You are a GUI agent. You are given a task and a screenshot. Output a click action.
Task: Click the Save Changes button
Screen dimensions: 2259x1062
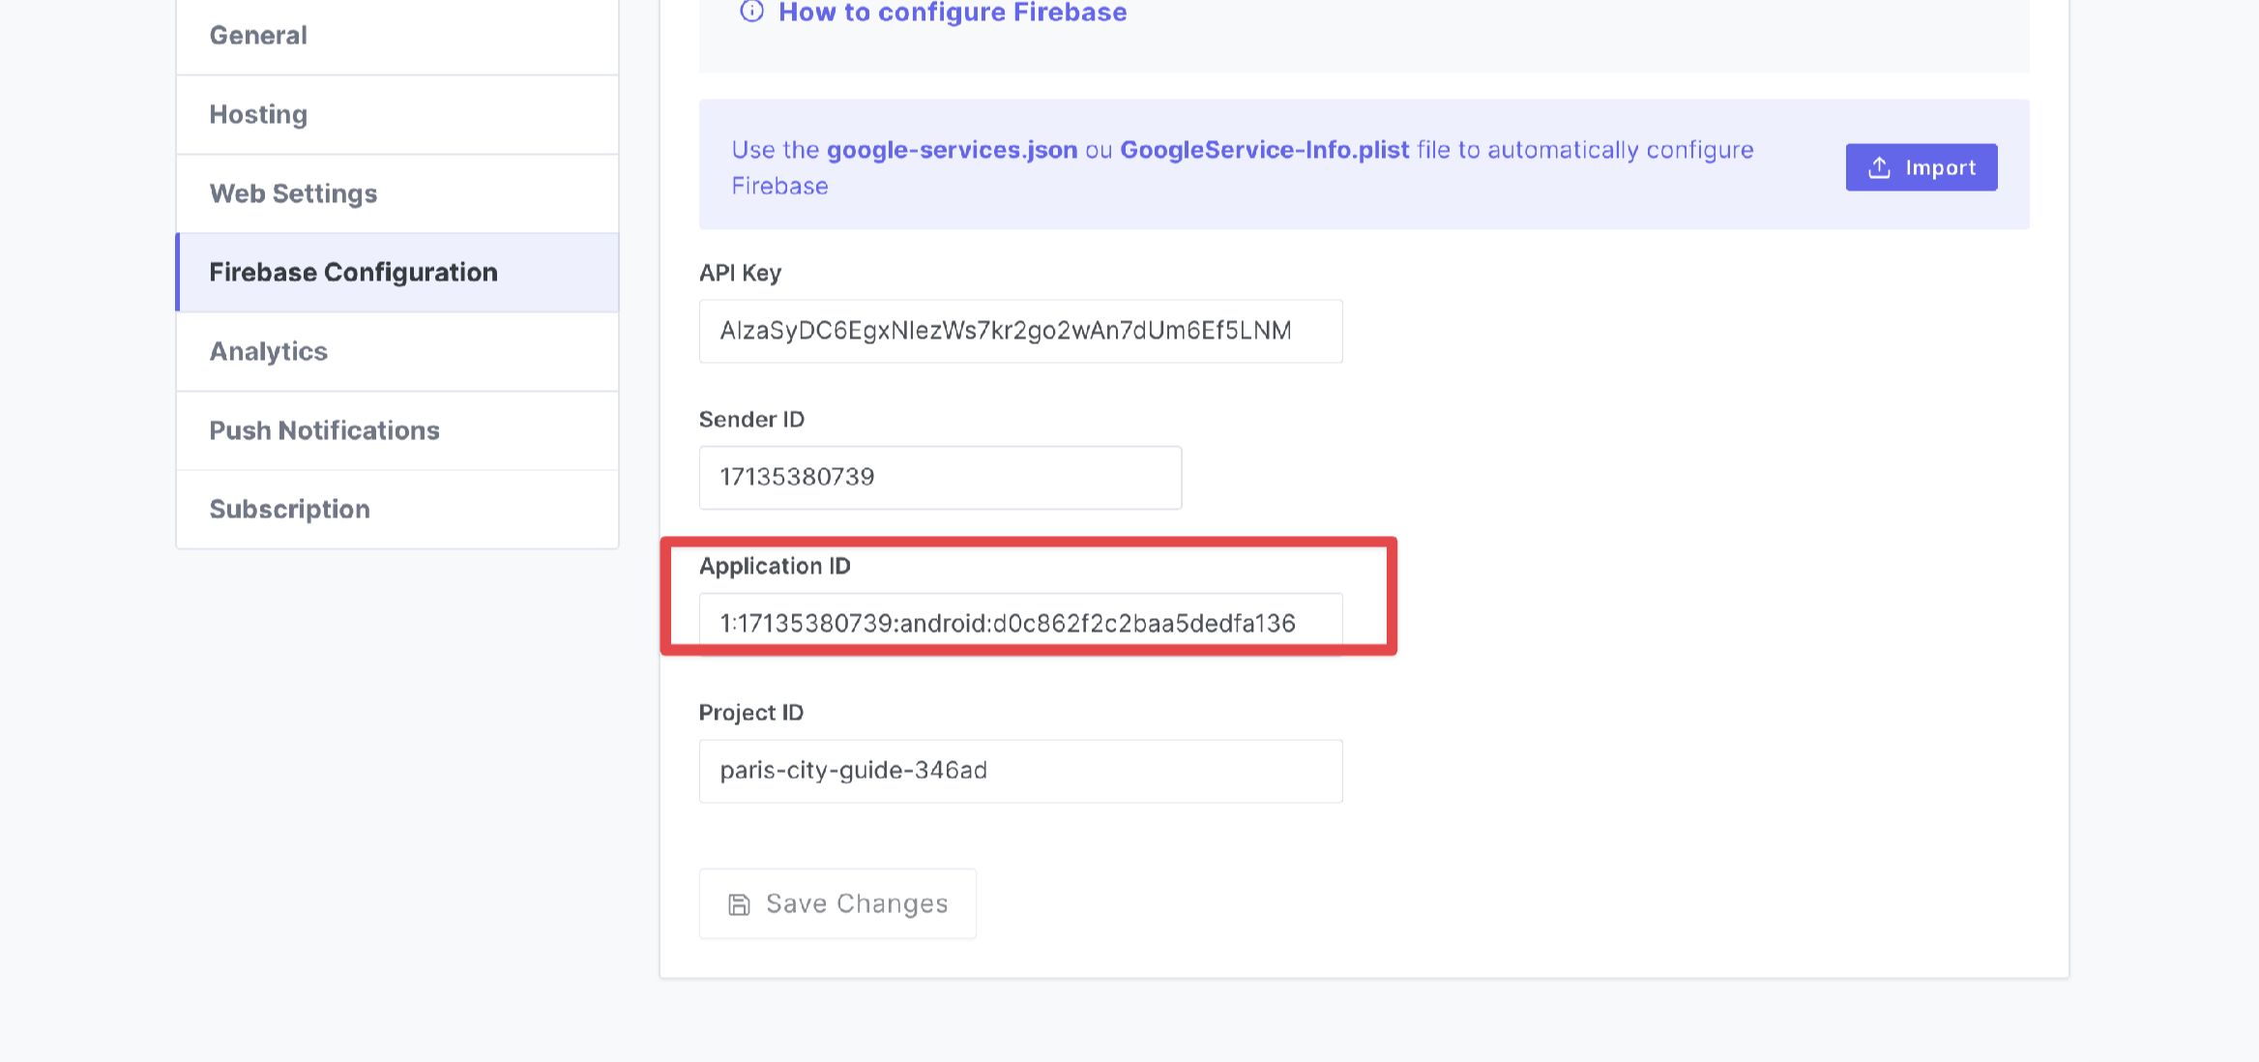(837, 903)
